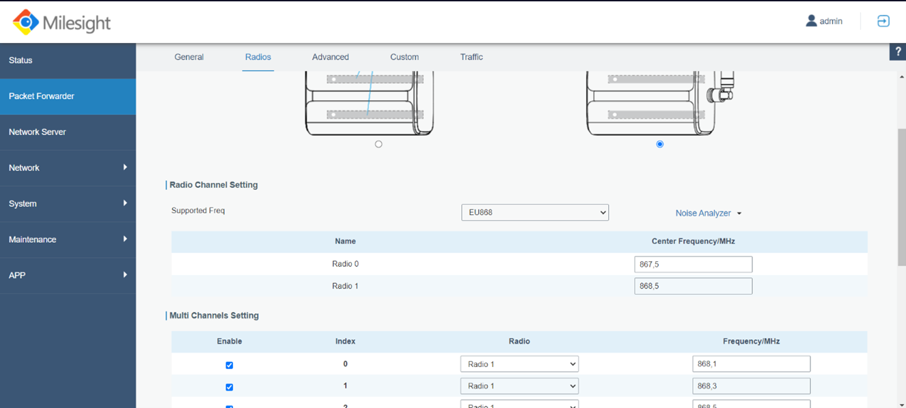Select the right external antenna radio option
The height and width of the screenshot is (408, 906).
point(659,144)
